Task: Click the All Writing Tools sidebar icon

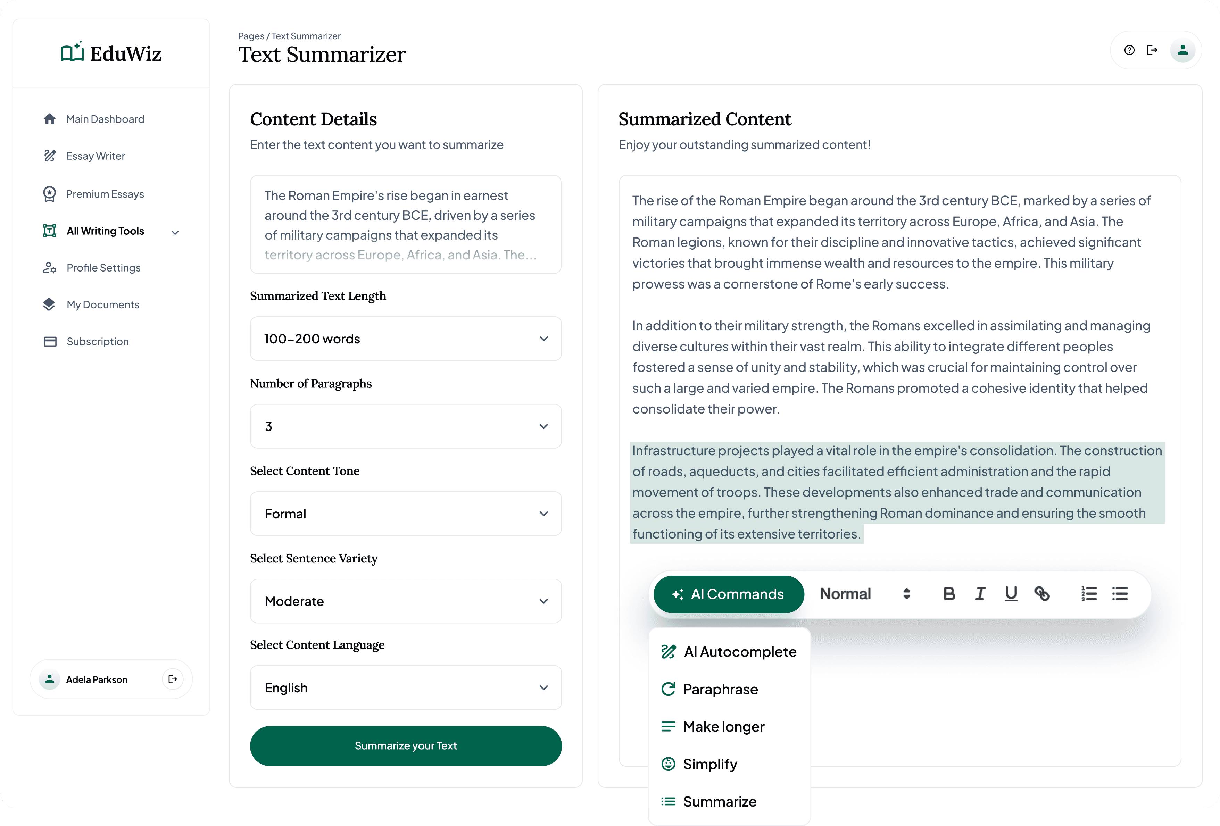Action: point(49,231)
